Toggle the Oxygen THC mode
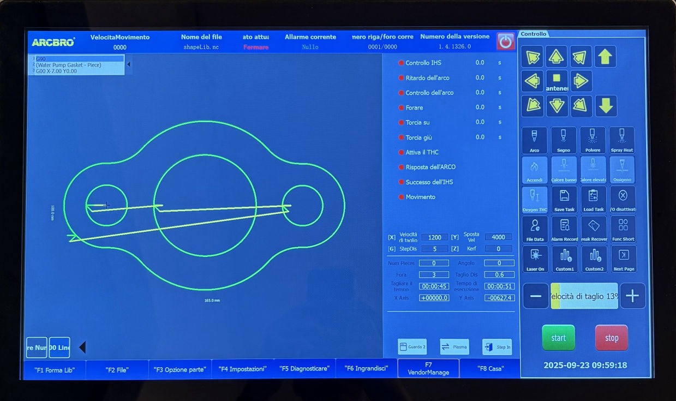The image size is (676, 401). coord(535,199)
